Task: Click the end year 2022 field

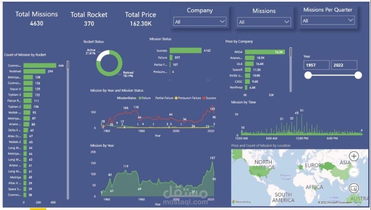Action: (x=344, y=65)
